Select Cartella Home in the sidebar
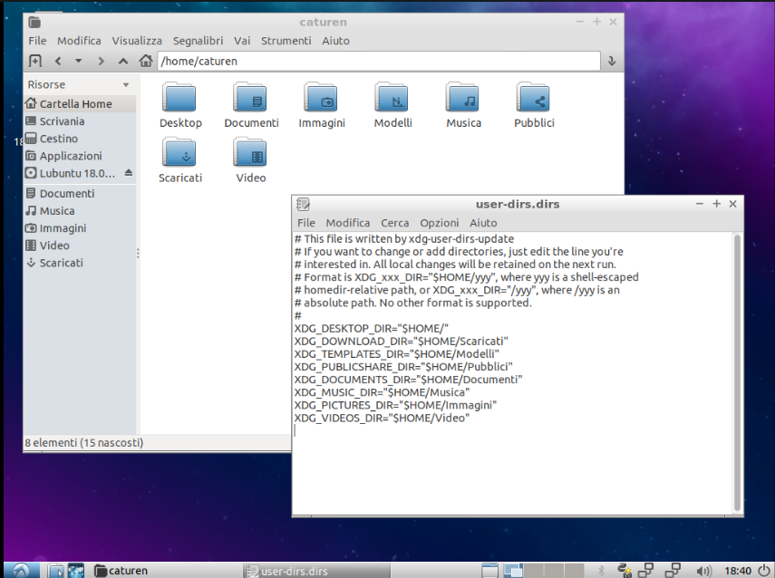 79,104
